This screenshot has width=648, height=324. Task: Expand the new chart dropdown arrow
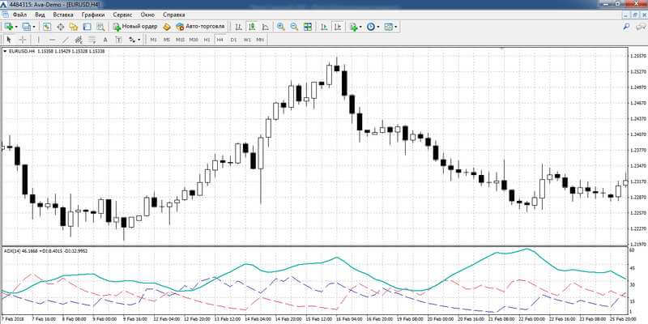(x=16, y=27)
